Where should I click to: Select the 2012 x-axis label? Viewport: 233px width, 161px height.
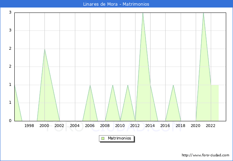135,126
